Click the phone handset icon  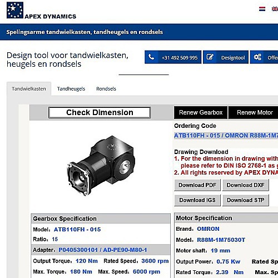pyautogui.click(x=151, y=57)
